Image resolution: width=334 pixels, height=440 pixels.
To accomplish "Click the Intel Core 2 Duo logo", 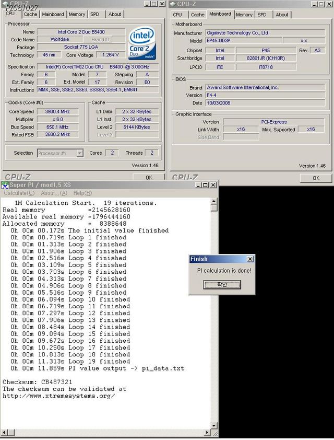I will coord(142,43).
